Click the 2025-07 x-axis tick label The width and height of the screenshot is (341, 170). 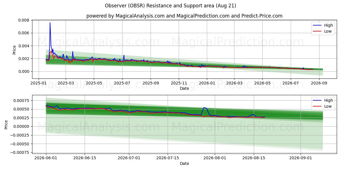coord(122,83)
